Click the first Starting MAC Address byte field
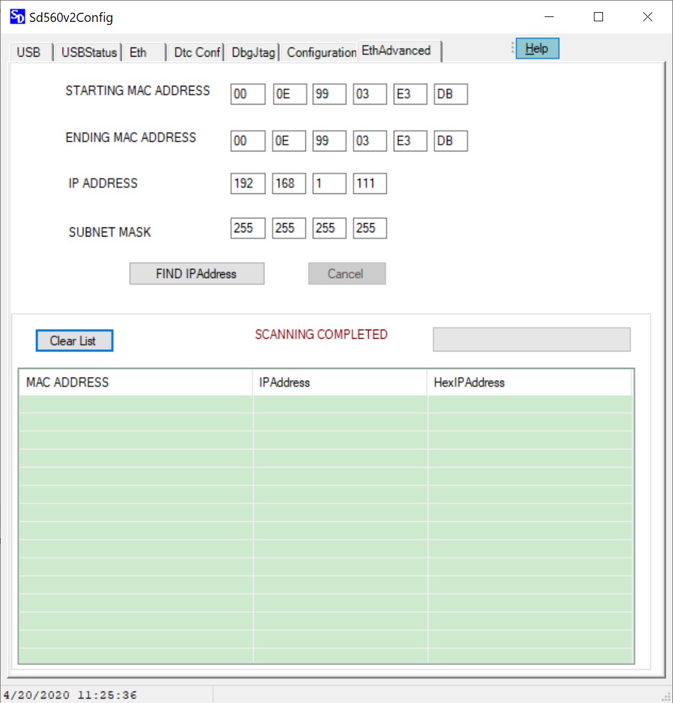The height and width of the screenshot is (703, 673). [x=247, y=94]
